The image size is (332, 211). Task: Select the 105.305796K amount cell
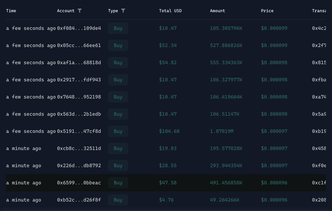pyautogui.click(x=226, y=28)
